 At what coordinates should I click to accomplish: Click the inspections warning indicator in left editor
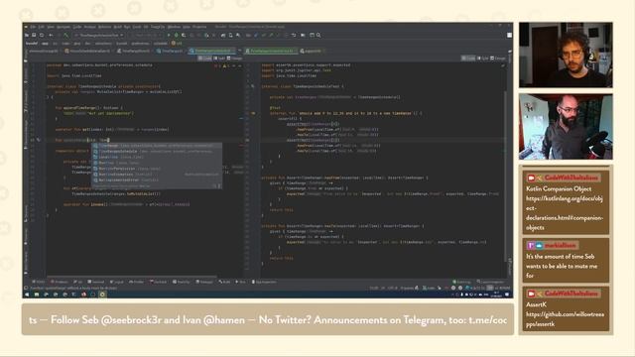pos(222,65)
